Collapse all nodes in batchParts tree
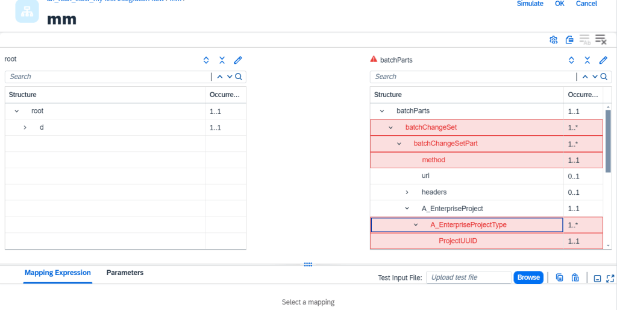617x310 pixels. [x=587, y=60]
